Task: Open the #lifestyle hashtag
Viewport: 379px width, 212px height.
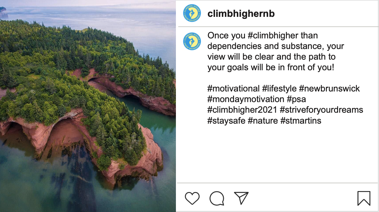Action: [x=279, y=89]
